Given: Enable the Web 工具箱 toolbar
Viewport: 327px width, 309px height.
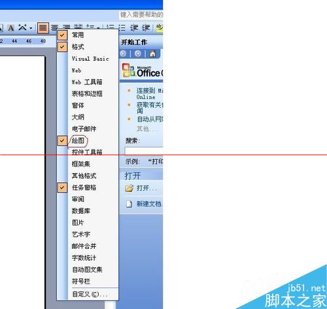Looking at the screenshot, I should tap(87, 82).
